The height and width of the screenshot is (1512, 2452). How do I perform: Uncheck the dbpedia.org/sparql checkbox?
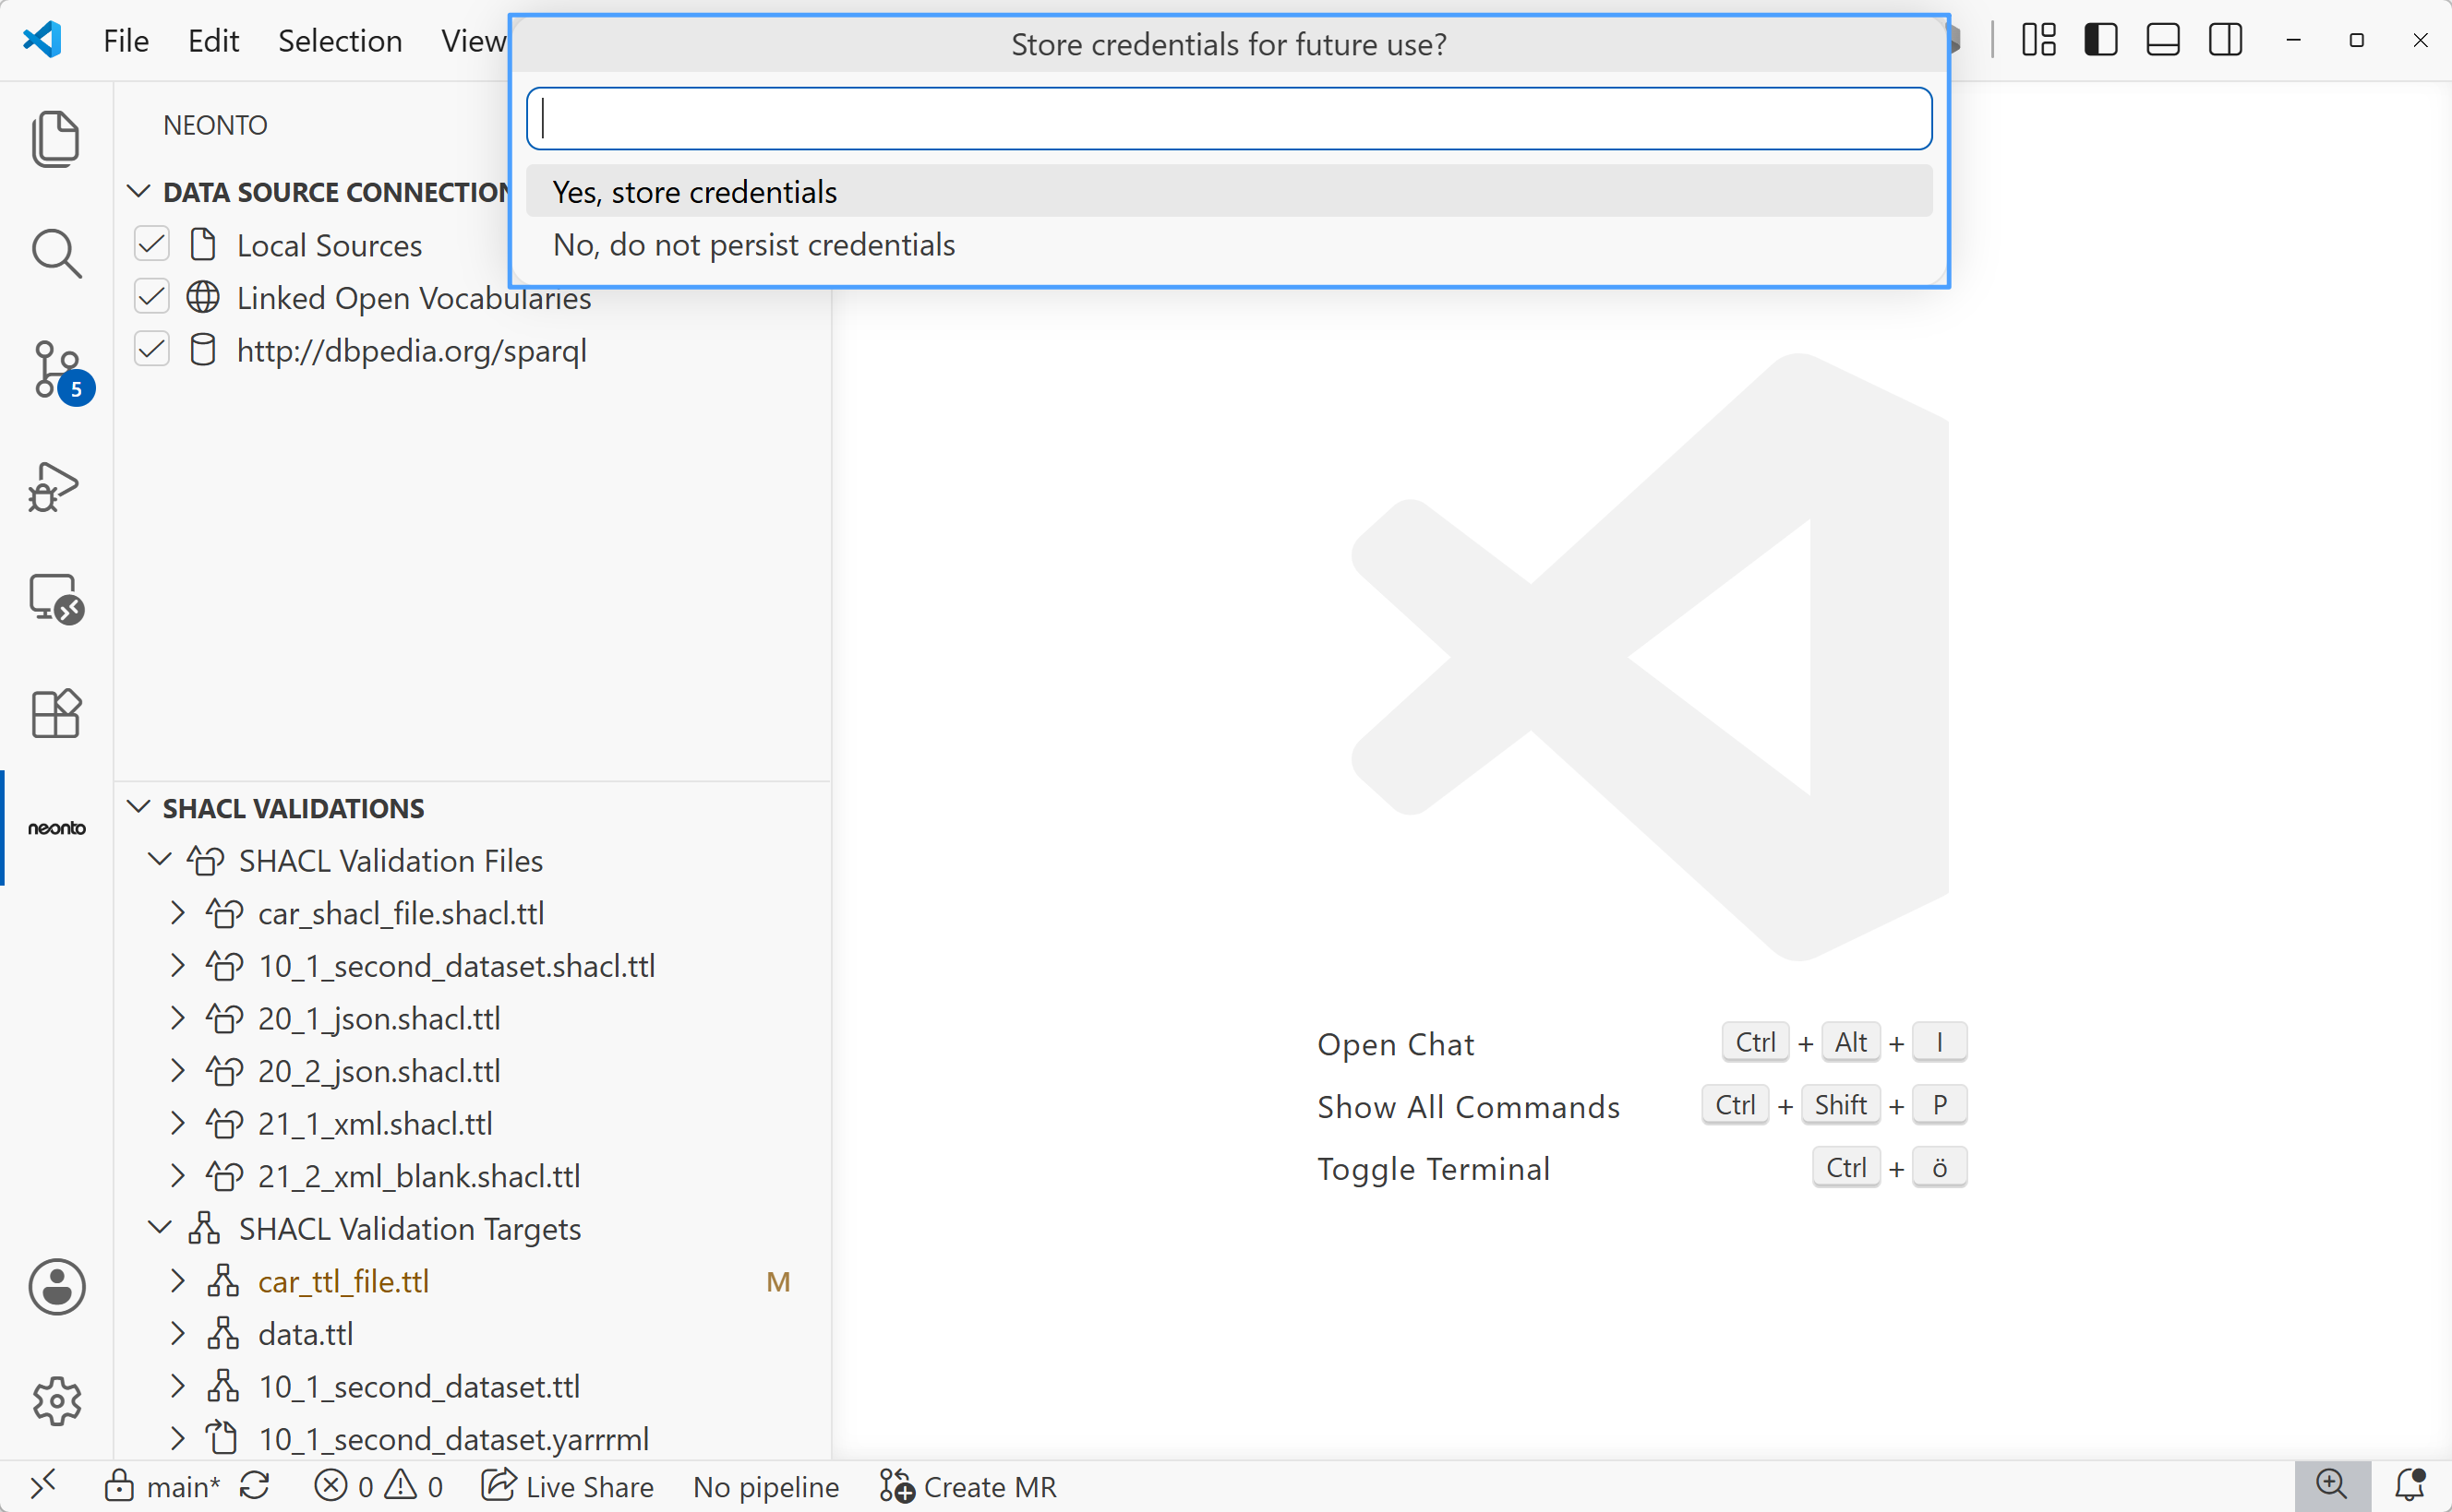tap(152, 349)
